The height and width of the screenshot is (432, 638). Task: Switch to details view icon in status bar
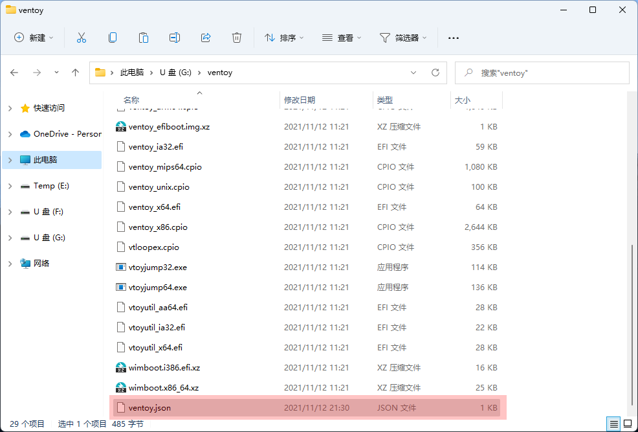point(614,424)
